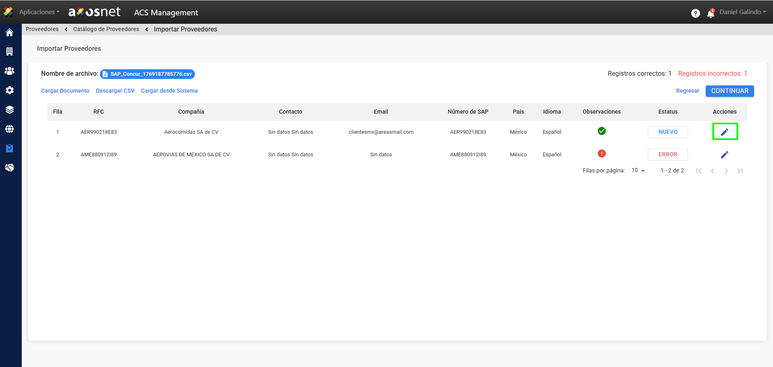Click the handshake icon in sidebar
The width and height of the screenshot is (773, 367).
(x=10, y=168)
